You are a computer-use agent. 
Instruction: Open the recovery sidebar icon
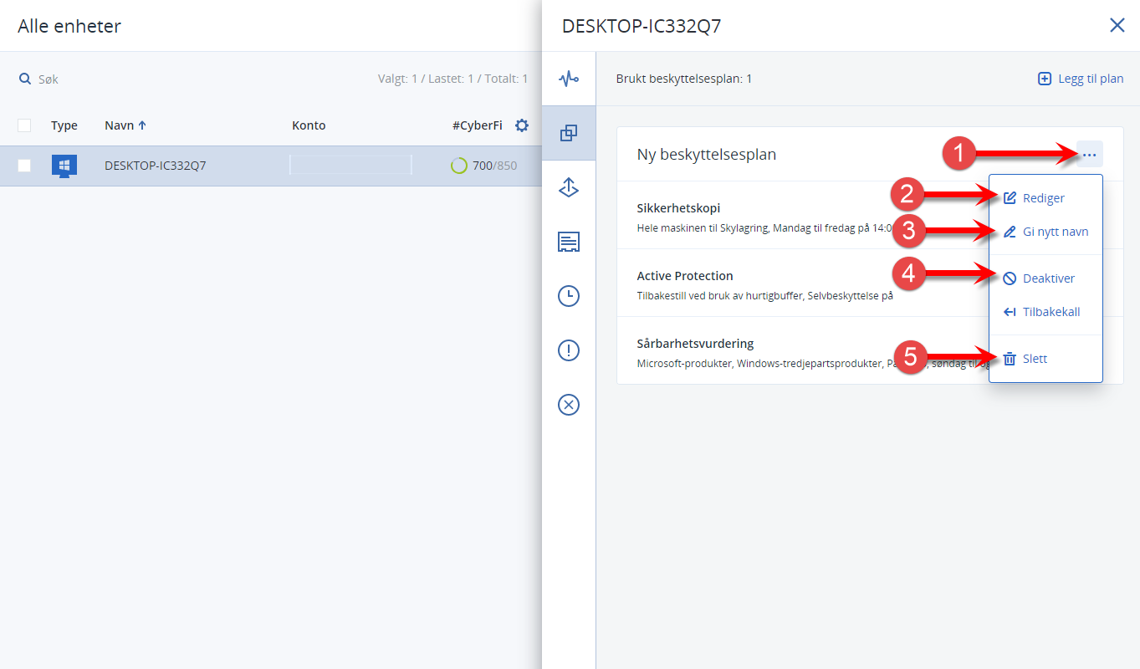pyautogui.click(x=569, y=188)
